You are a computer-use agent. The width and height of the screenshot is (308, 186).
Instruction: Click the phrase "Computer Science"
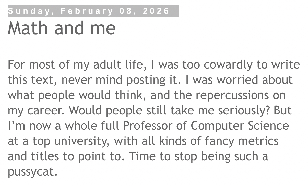click(240, 126)
